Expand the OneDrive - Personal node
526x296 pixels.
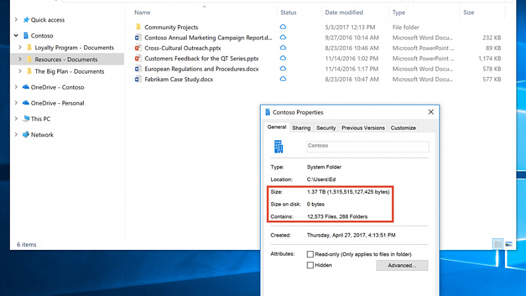click(16, 103)
